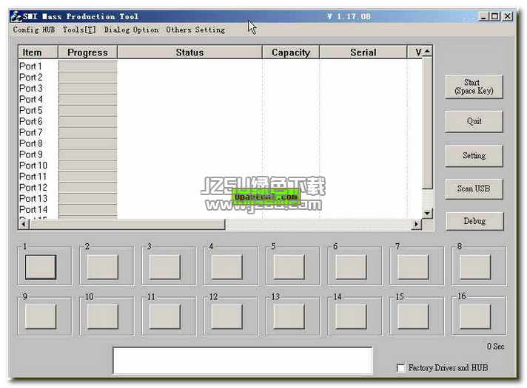
Task: Select the Port 5 row
Action: tap(220, 110)
